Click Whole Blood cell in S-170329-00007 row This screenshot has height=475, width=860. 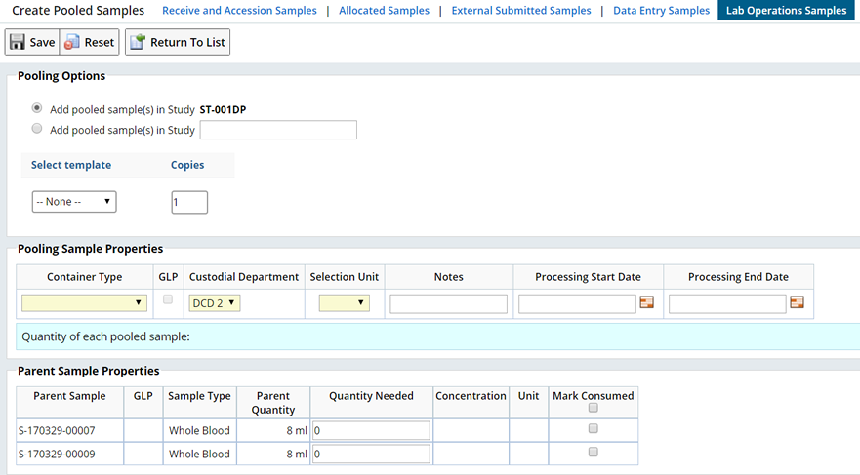(199, 431)
